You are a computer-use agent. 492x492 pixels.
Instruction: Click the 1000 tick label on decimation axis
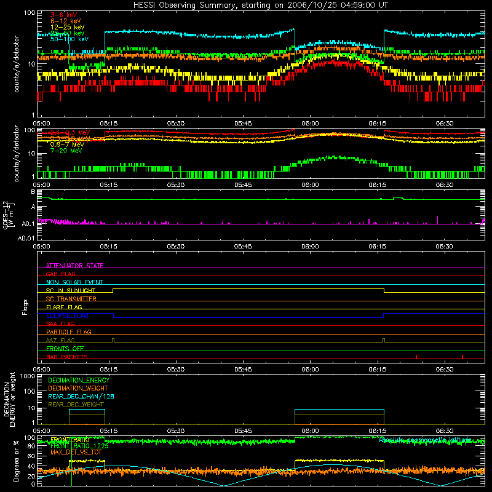tap(27, 376)
